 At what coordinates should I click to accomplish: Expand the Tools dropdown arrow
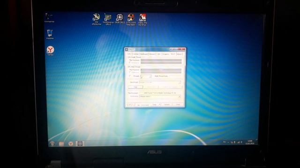(x=159, y=105)
